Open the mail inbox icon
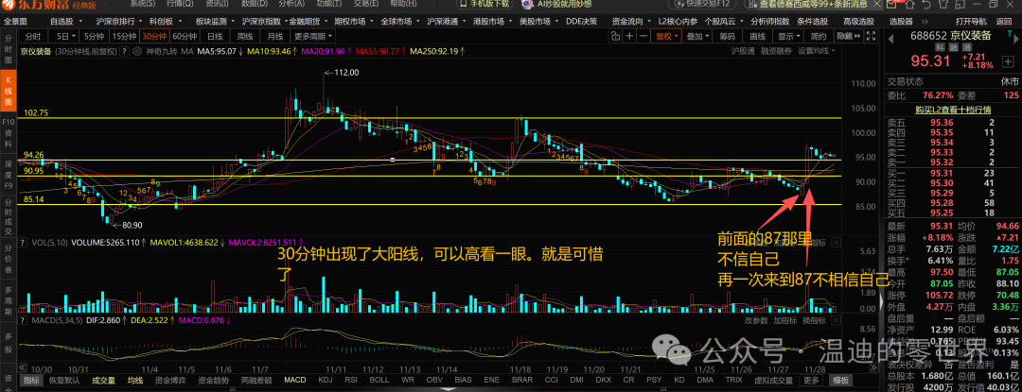The width and height of the screenshot is (1022, 392). click(x=891, y=5)
